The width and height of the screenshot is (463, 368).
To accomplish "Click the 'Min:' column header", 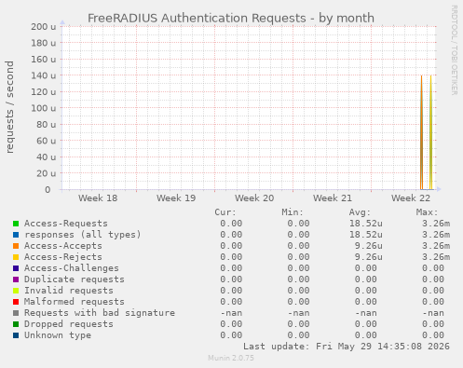I will tap(293, 212).
